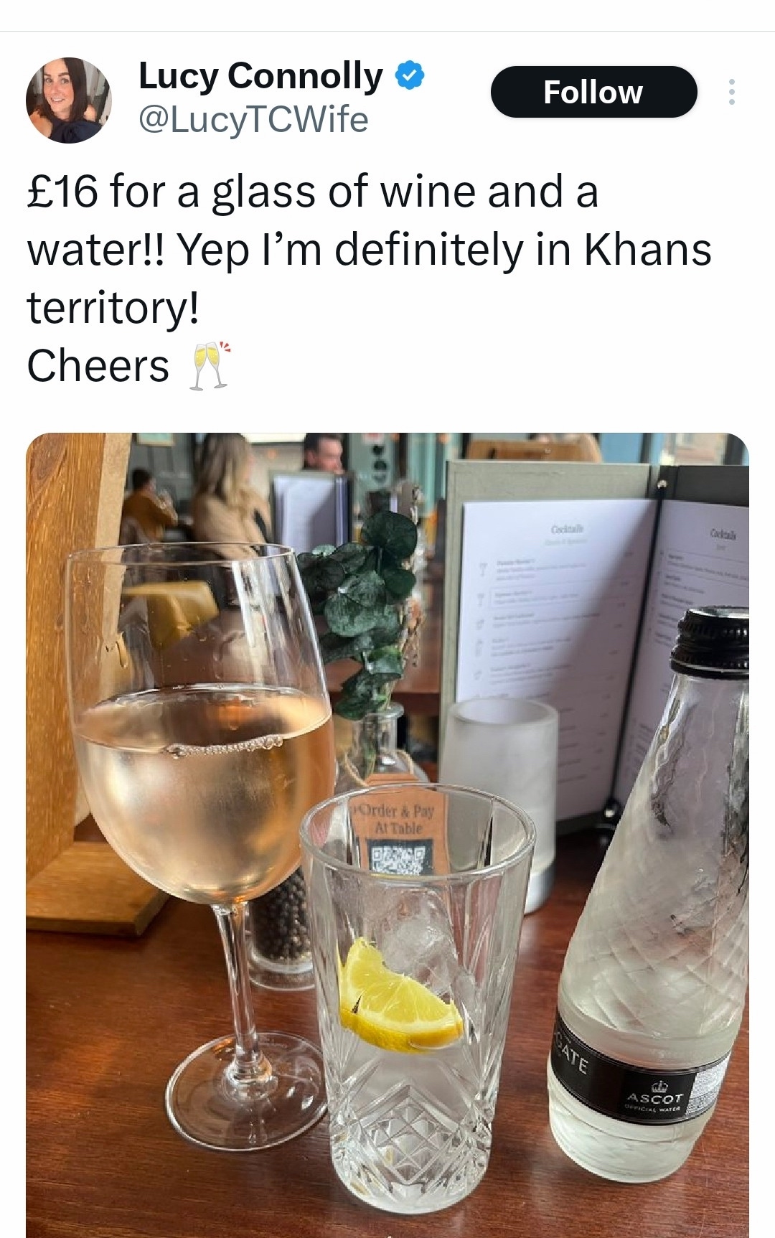Click the Ascot label on water bottle
The width and height of the screenshot is (775, 1238).
[x=653, y=1098]
